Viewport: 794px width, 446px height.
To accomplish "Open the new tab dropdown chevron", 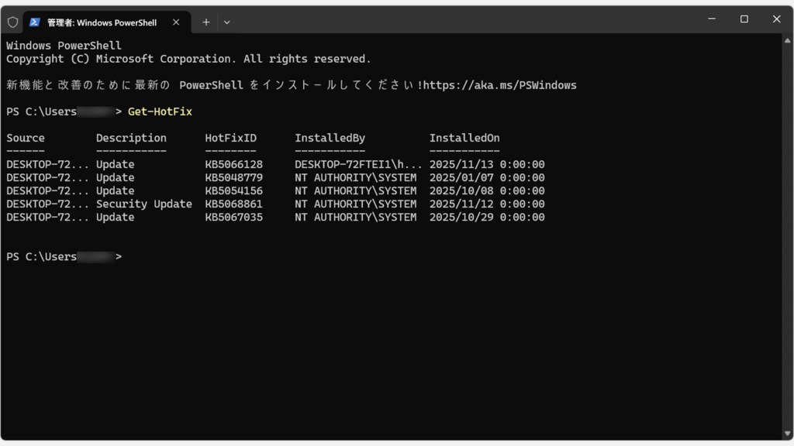I will tap(226, 22).
